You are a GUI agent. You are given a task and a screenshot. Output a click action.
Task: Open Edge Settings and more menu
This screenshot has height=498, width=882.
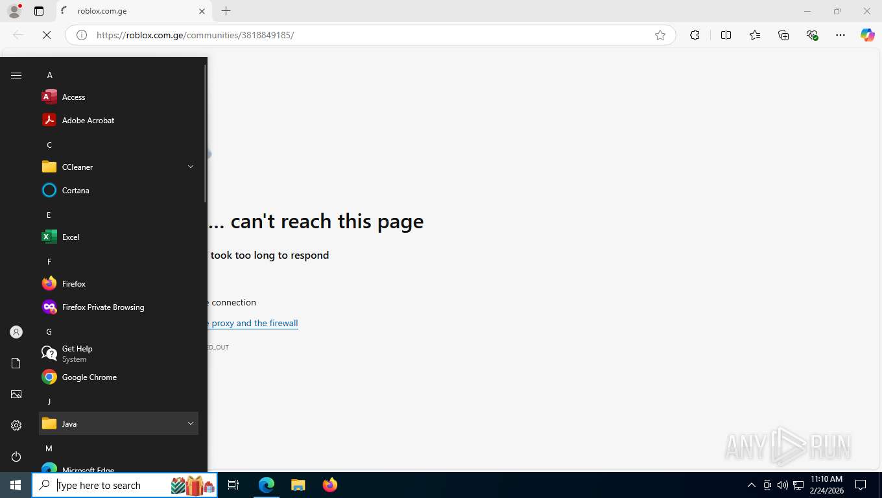pos(840,35)
